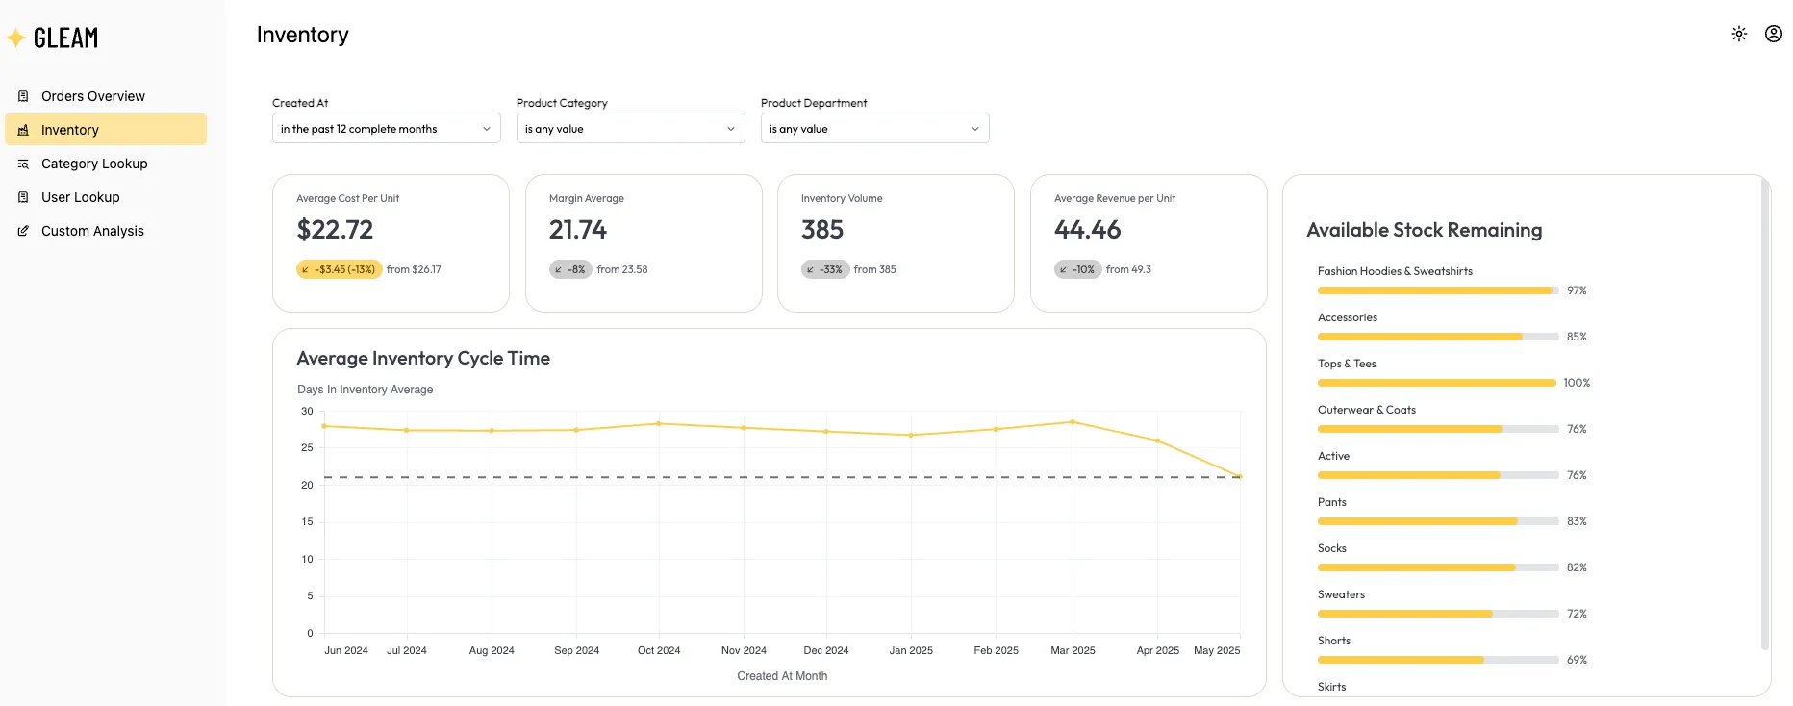This screenshot has width=1793, height=706.
Task: Open Custom Analysis from sidebar
Action: [92, 231]
